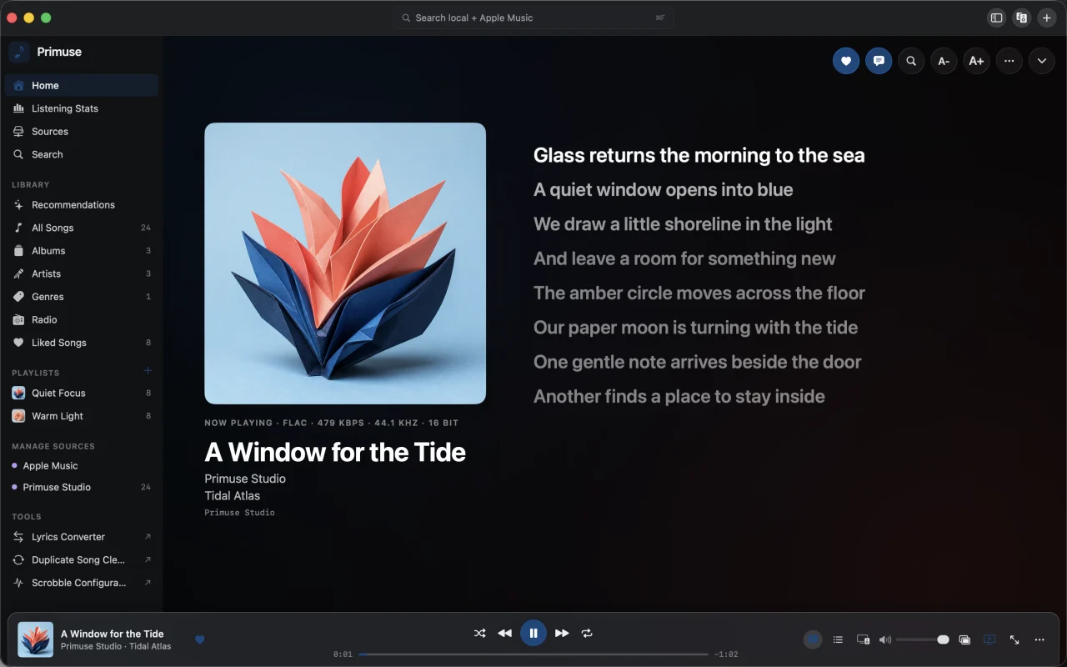Skip to the previous track
This screenshot has height=667, width=1067.
[504, 634]
